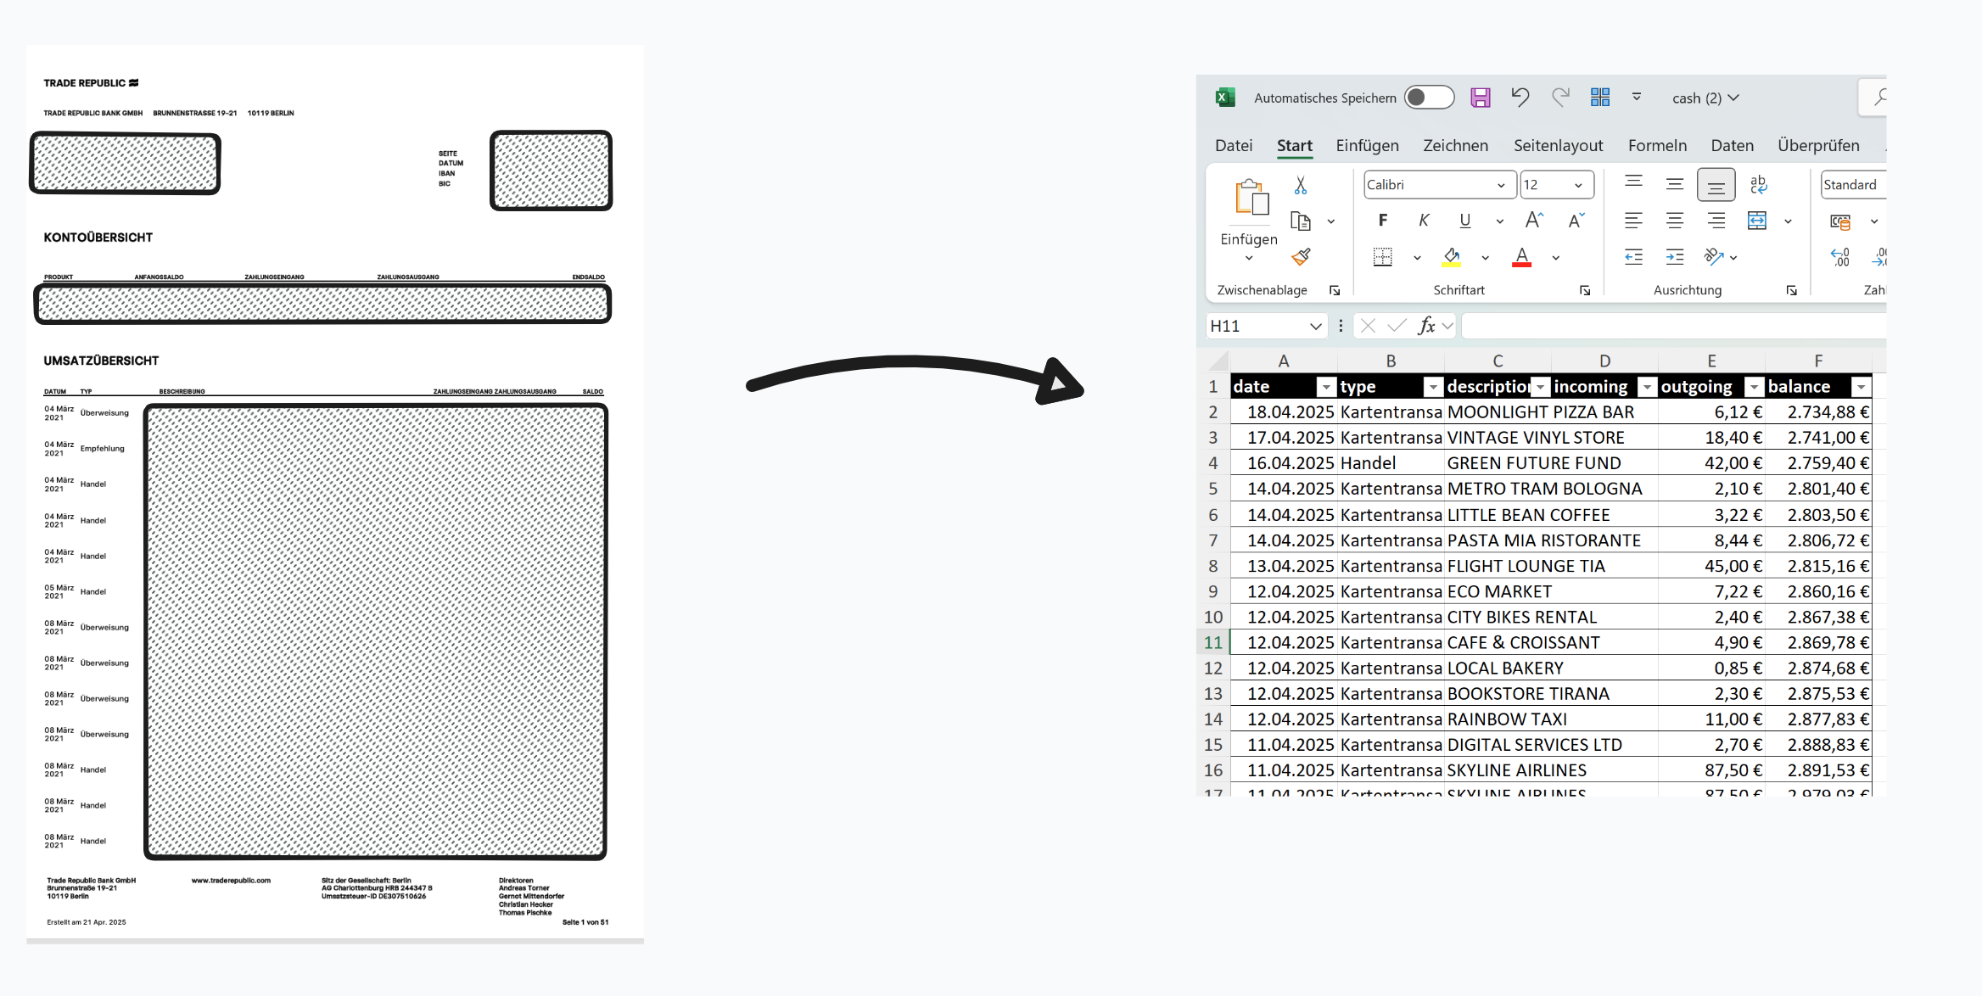Switch to the Start ribbon tab
Image resolution: width=1982 pixels, height=996 pixels.
(x=1294, y=145)
